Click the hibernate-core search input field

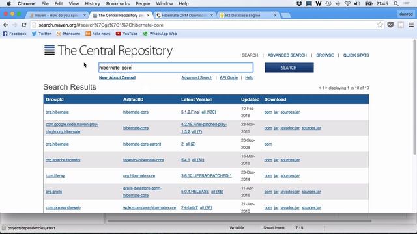176,68
